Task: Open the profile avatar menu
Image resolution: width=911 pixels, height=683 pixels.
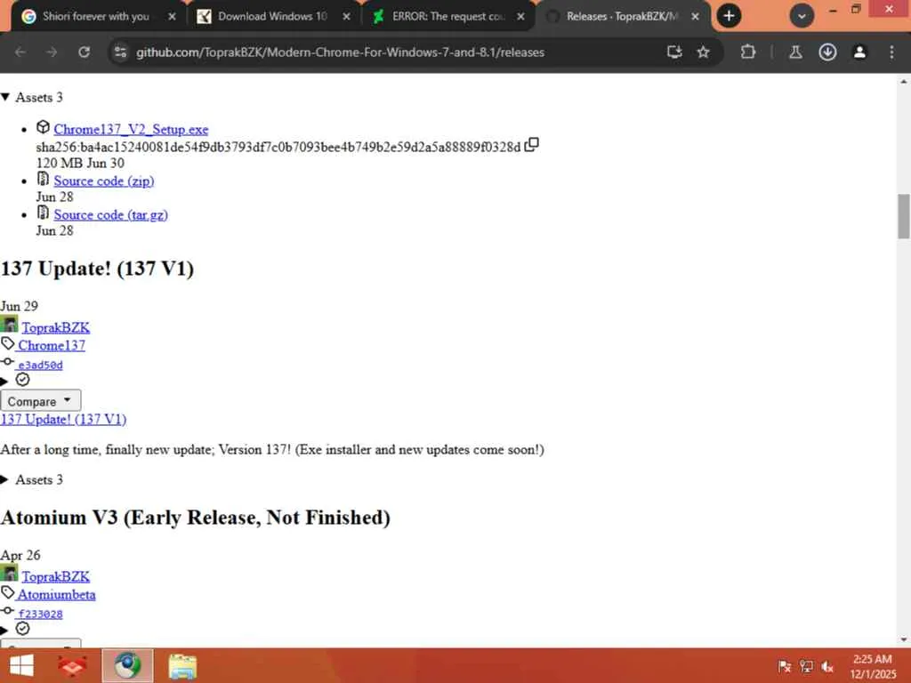Action: 859,52
